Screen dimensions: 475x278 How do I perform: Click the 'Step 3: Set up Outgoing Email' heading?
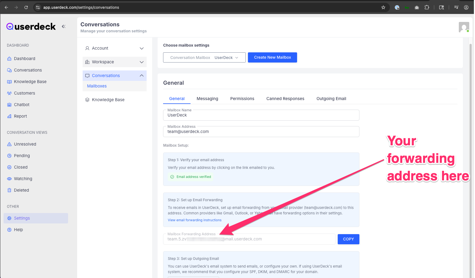(x=193, y=259)
